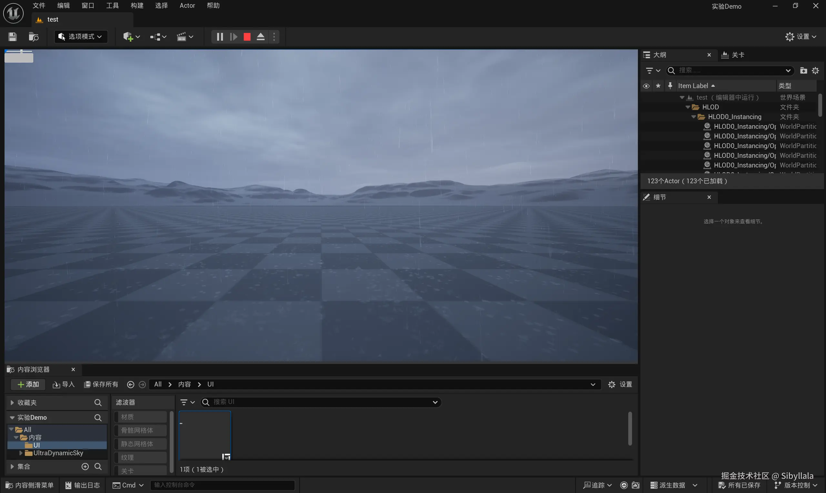Screen dimensions: 826x493
Task: Stop play-in-editor with red square
Action: 247,36
